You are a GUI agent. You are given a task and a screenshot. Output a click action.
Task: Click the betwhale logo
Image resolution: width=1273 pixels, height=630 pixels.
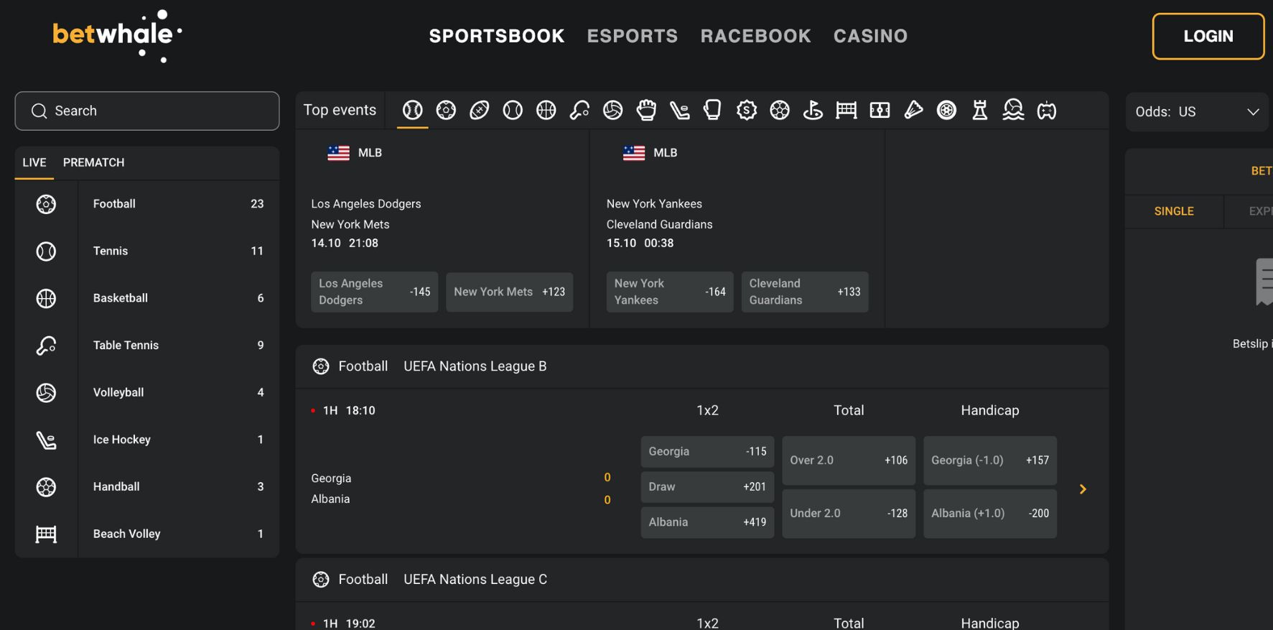pyautogui.click(x=117, y=36)
